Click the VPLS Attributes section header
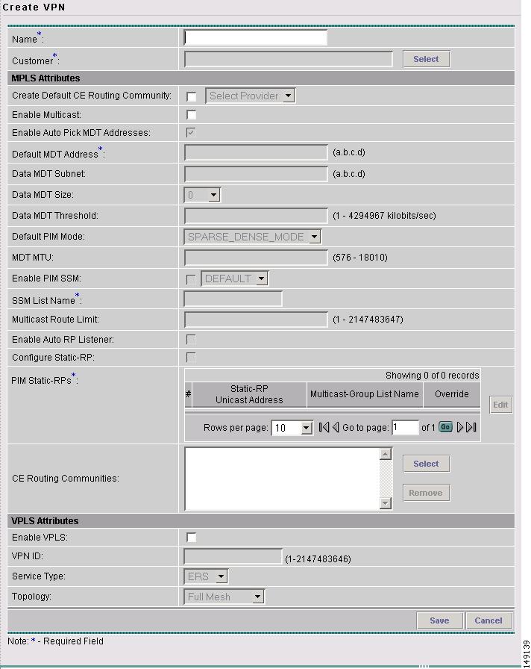Screen dimensions: 531x669 tap(261, 521)
